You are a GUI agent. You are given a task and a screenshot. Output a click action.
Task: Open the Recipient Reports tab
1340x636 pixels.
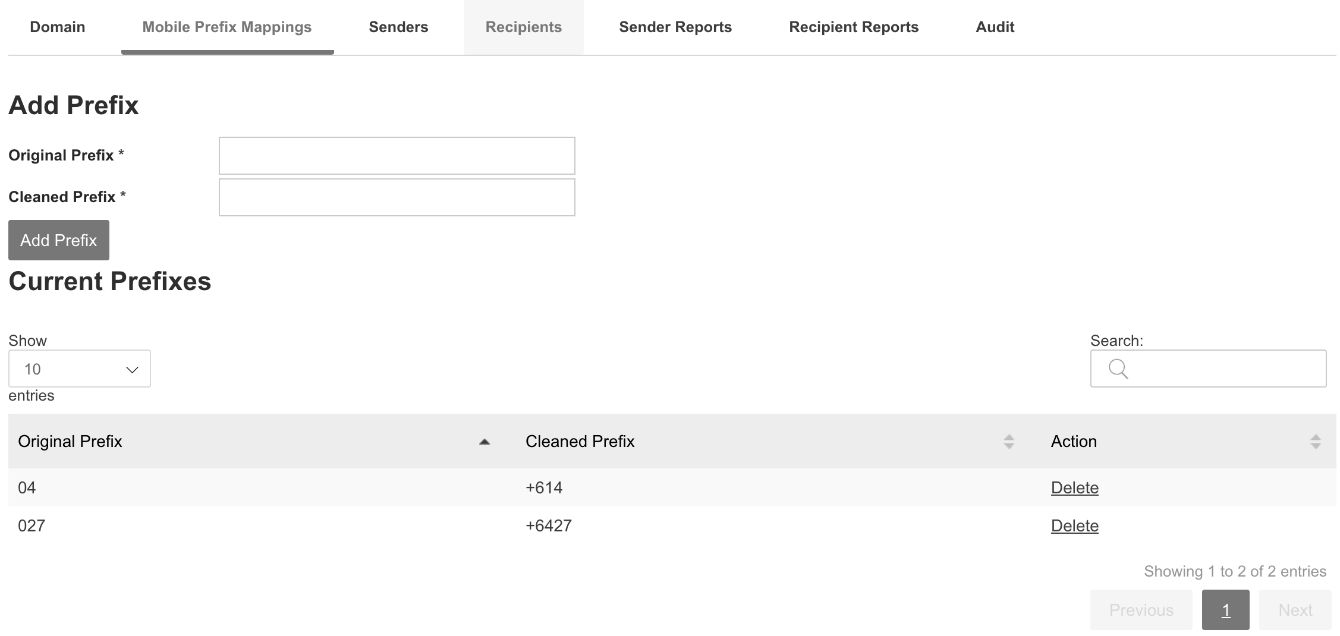(854, 27)
